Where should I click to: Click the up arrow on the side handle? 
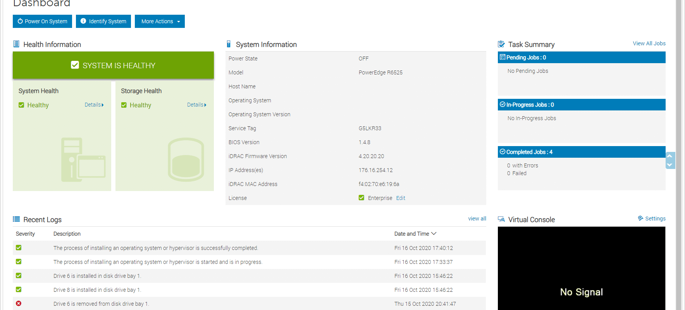click(x=670, y=156)
